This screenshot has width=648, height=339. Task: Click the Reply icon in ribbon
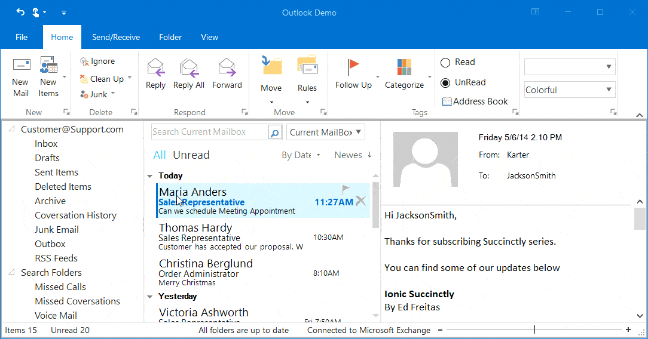click(155, 67)
